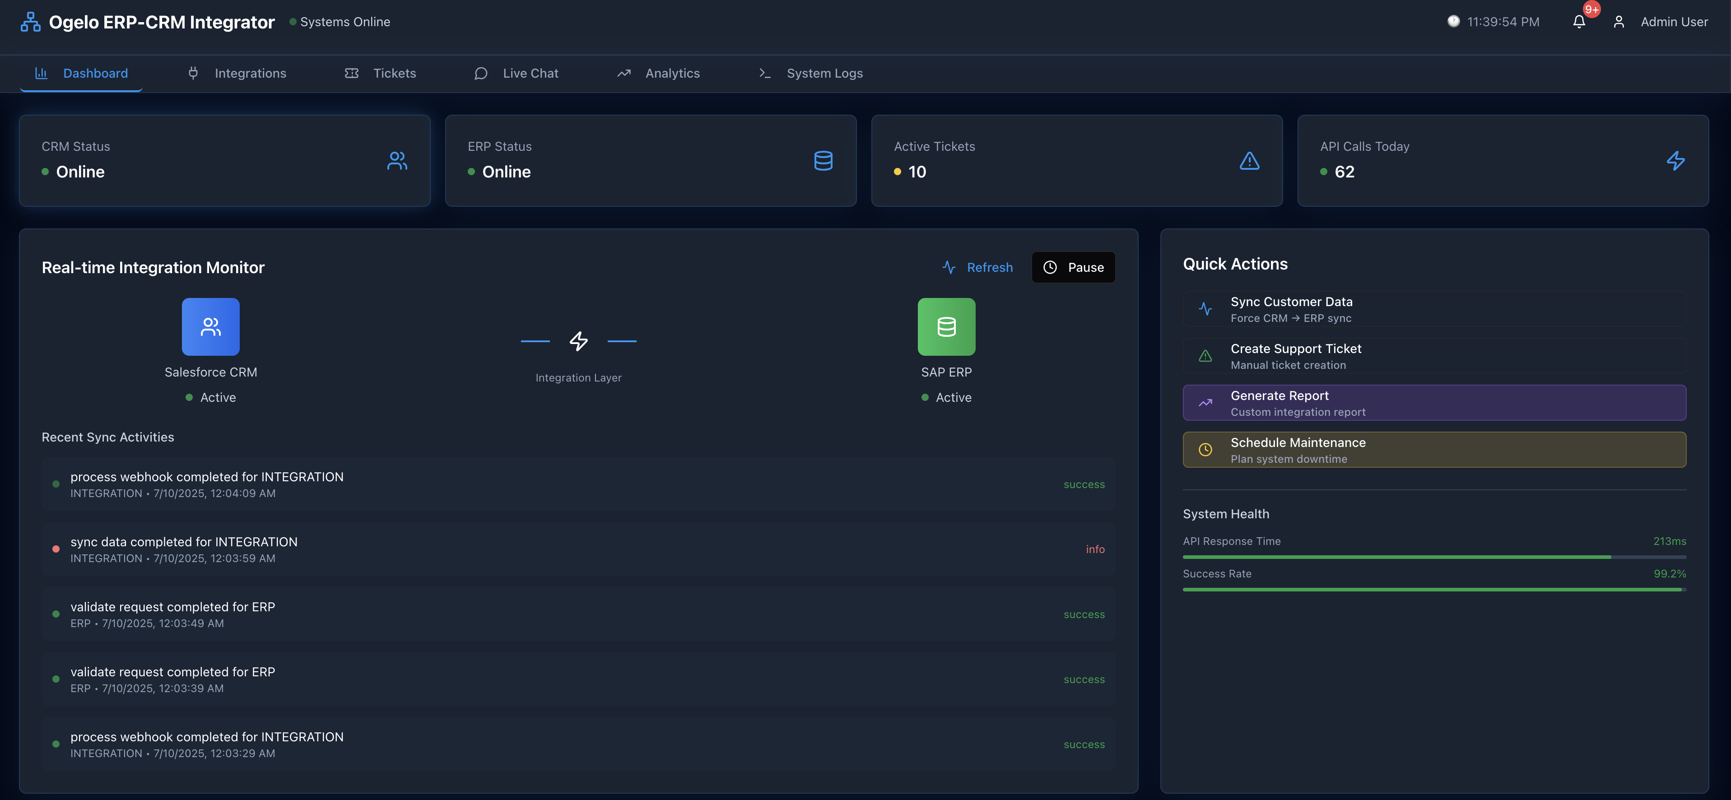Click the Active Tickets warning triangle icon
Screen dimensions: 1731x800
pyautogui.click(x=1249, y=161)
